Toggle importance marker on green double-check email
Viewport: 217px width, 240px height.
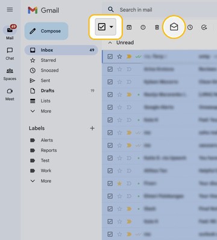click(x=129, y=57)
